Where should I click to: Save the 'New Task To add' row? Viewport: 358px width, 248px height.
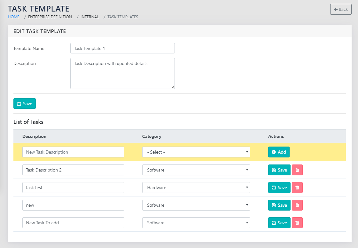[x=279, y=223]
